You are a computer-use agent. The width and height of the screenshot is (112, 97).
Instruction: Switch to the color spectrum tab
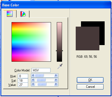[x=10, y=14]
